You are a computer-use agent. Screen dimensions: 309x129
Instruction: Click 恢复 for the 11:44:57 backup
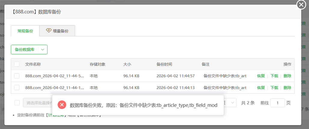tap(261, 76)
